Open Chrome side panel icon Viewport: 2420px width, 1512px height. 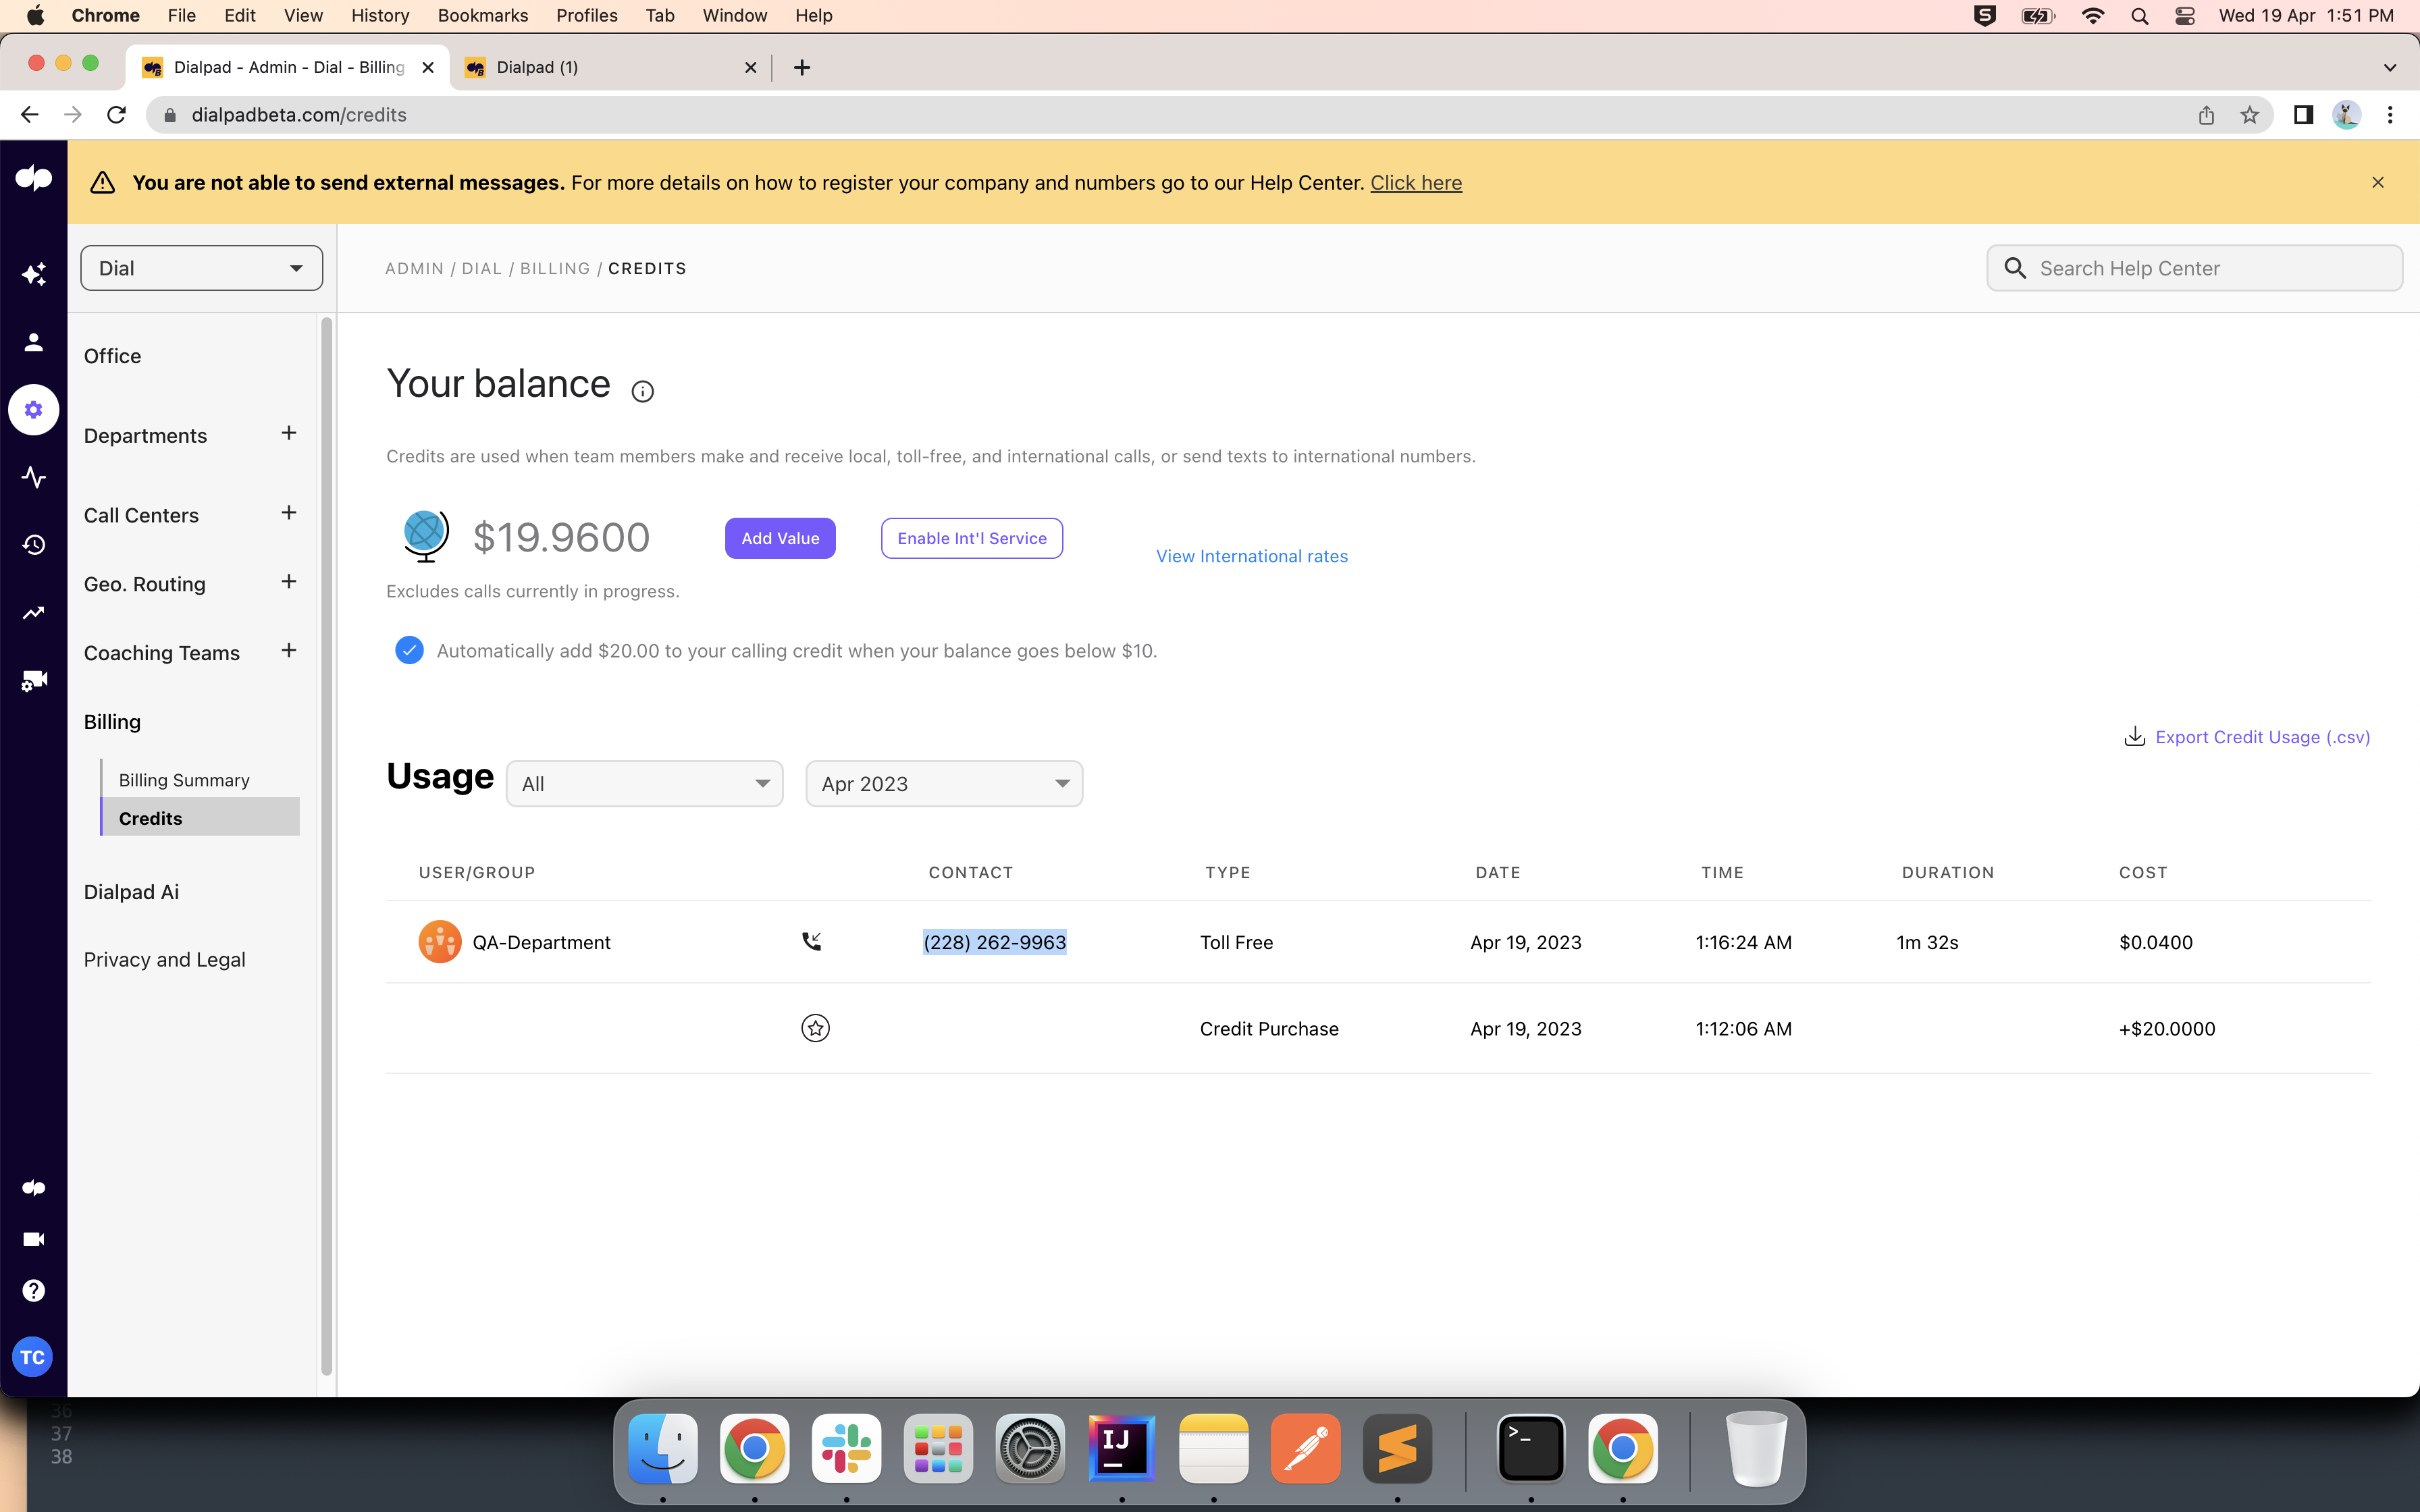2303,115
